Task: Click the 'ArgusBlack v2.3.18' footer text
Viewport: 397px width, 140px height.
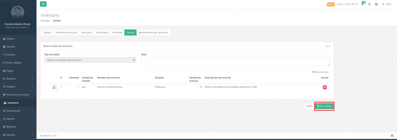Action: point(48,136)
